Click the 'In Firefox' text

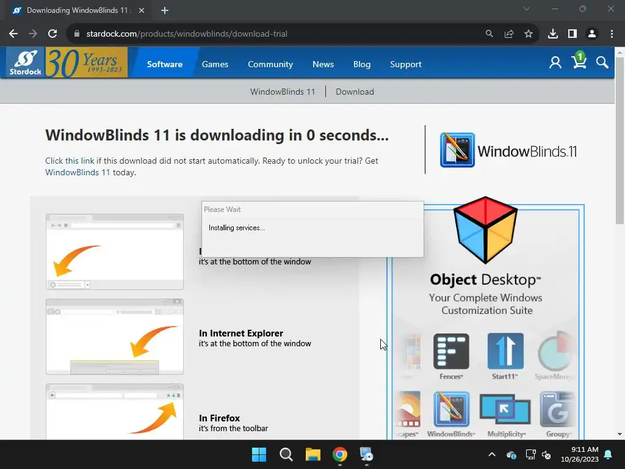pyautogui.click(x=219, y=418)
